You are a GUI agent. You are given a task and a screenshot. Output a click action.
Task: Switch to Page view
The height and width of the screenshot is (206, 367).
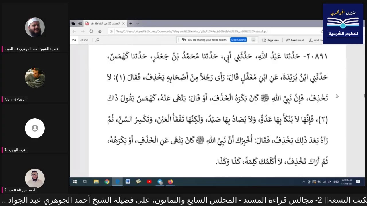tap(271, 40)
